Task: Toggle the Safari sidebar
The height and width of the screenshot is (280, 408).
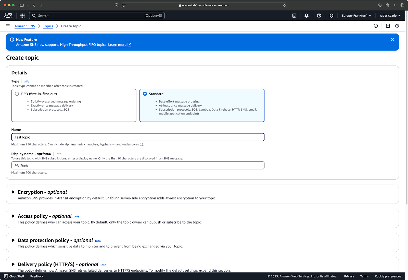Action: click(x=22, y=5)
